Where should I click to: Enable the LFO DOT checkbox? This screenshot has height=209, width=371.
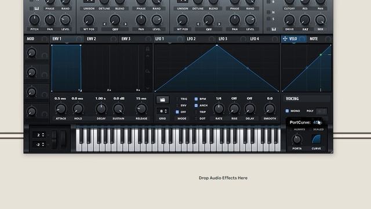(196, 118)
